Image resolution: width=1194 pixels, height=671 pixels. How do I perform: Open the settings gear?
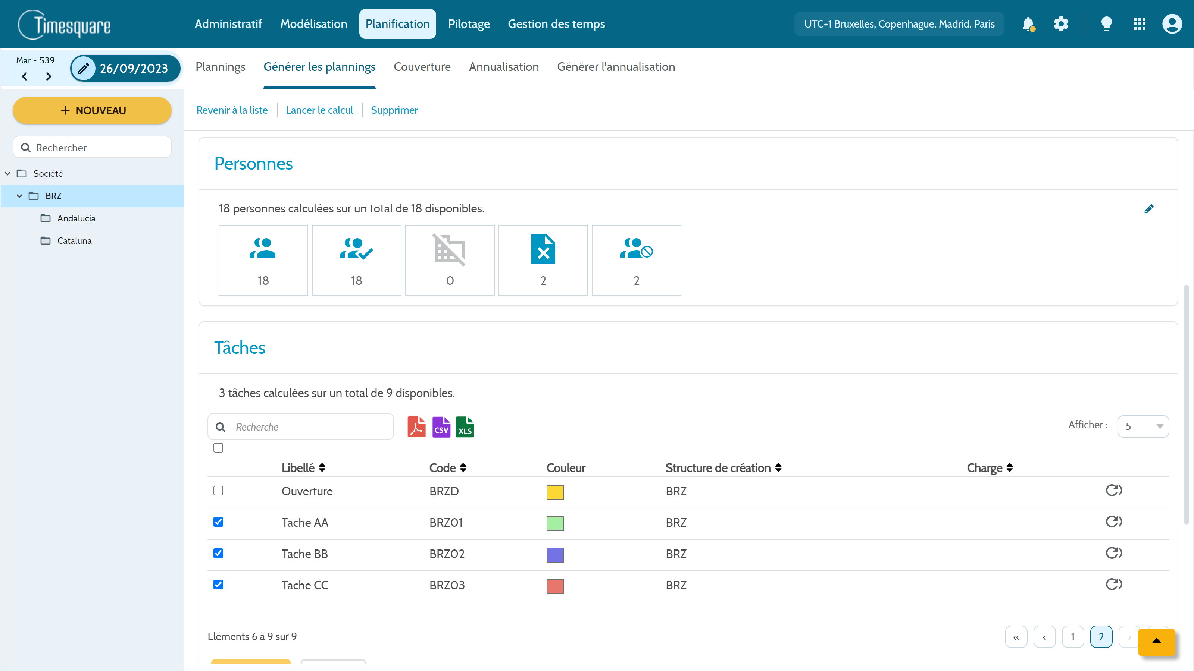[1061, 24]
